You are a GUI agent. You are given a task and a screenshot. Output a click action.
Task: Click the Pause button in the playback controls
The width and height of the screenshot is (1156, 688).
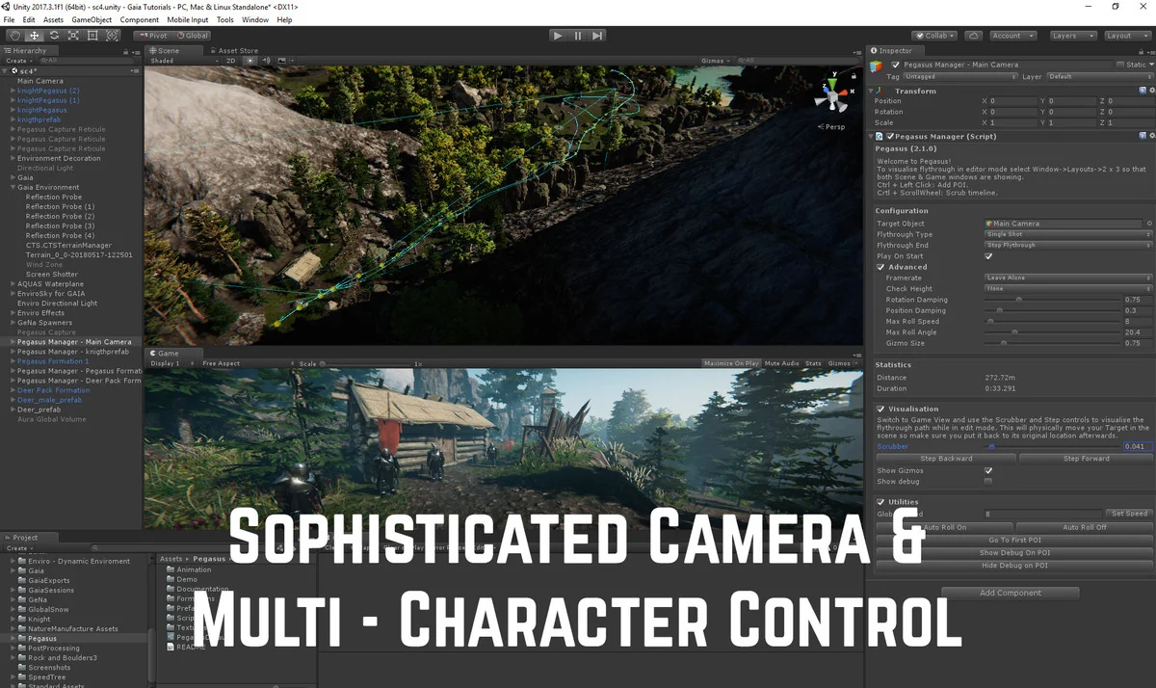click(576, 35)
